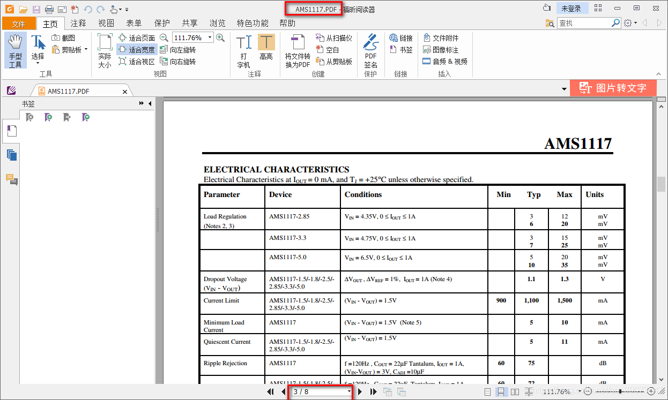Click the Image to Text (图片转文字) banner
Screen dimensions: 668x400
coord(613,88)
